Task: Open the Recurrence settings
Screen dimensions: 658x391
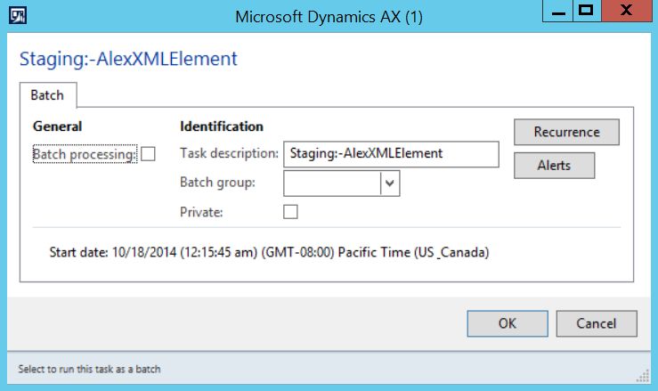Action: click(566, 132)
